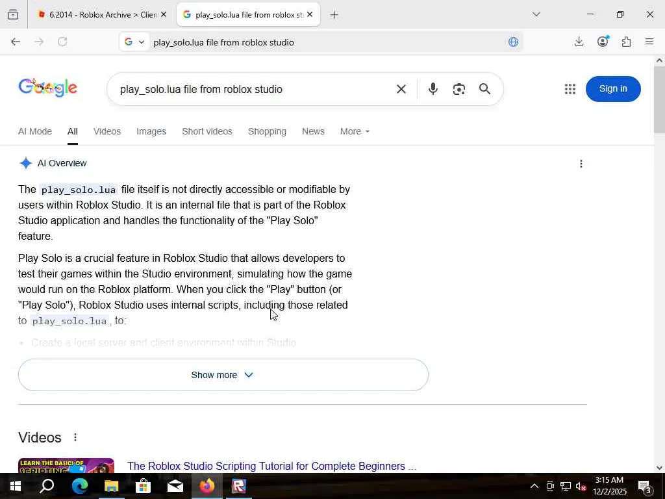Open the Google apps grid
The height and width of the screenshot is (499, 665).
(570, 88)
